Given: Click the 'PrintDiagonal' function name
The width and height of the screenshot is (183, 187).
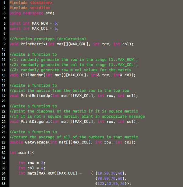Looking at the screenshot, I should click(35, 122).
